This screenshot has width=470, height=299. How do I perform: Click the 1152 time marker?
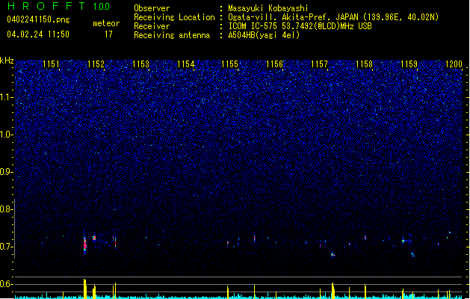pyautogui.click(x=96, y=64)
